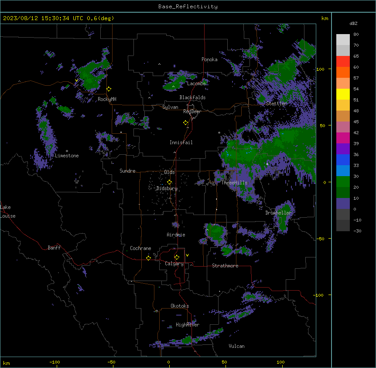This screenshot has height=368, width=376.
Task: Select the Stettler label
Action: point(277,104)
